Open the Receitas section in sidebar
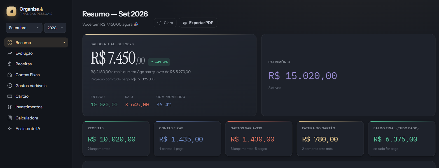Screen dimensions: 439x168 tap(36, 64)
